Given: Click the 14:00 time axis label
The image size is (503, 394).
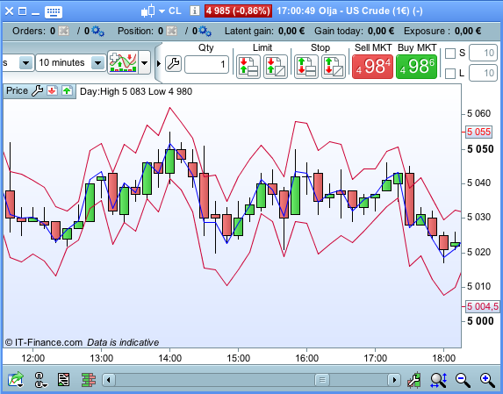Looking at the screenshot, I should tap(169, 358).
